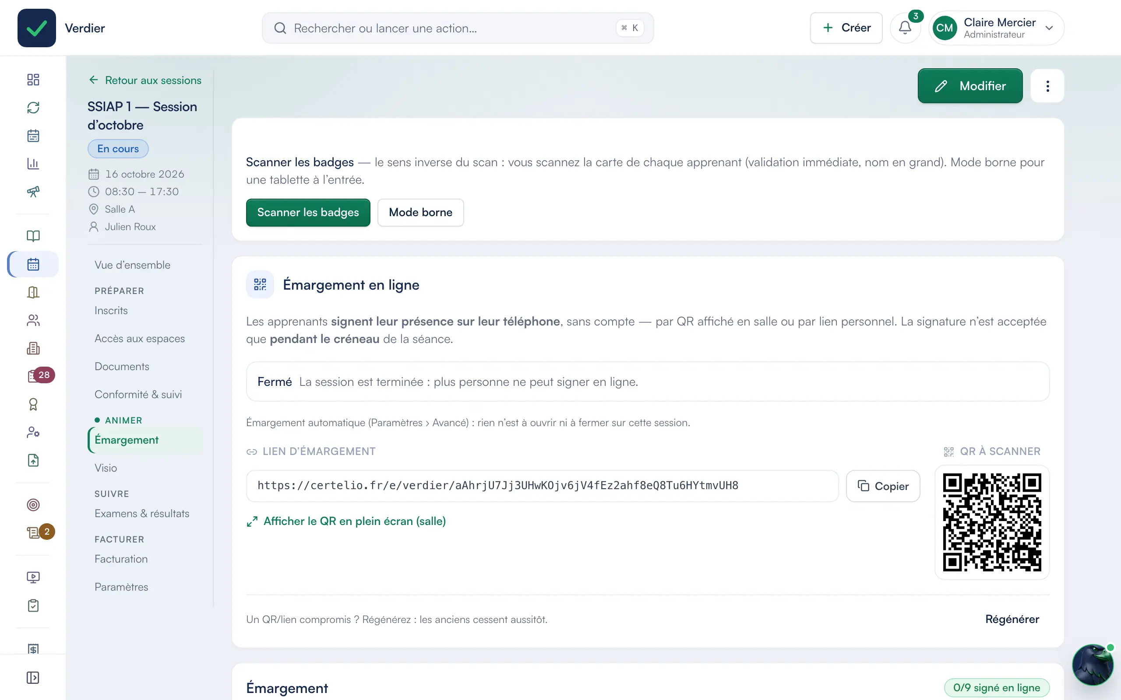Click the 16 octobre 2026 date text

145,174
